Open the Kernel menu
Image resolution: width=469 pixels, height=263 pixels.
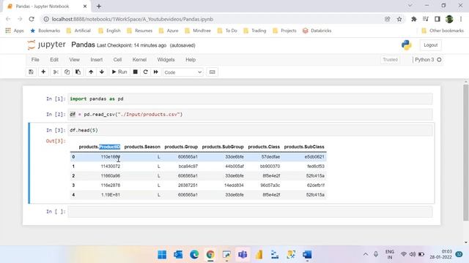(x=139, y=60)
